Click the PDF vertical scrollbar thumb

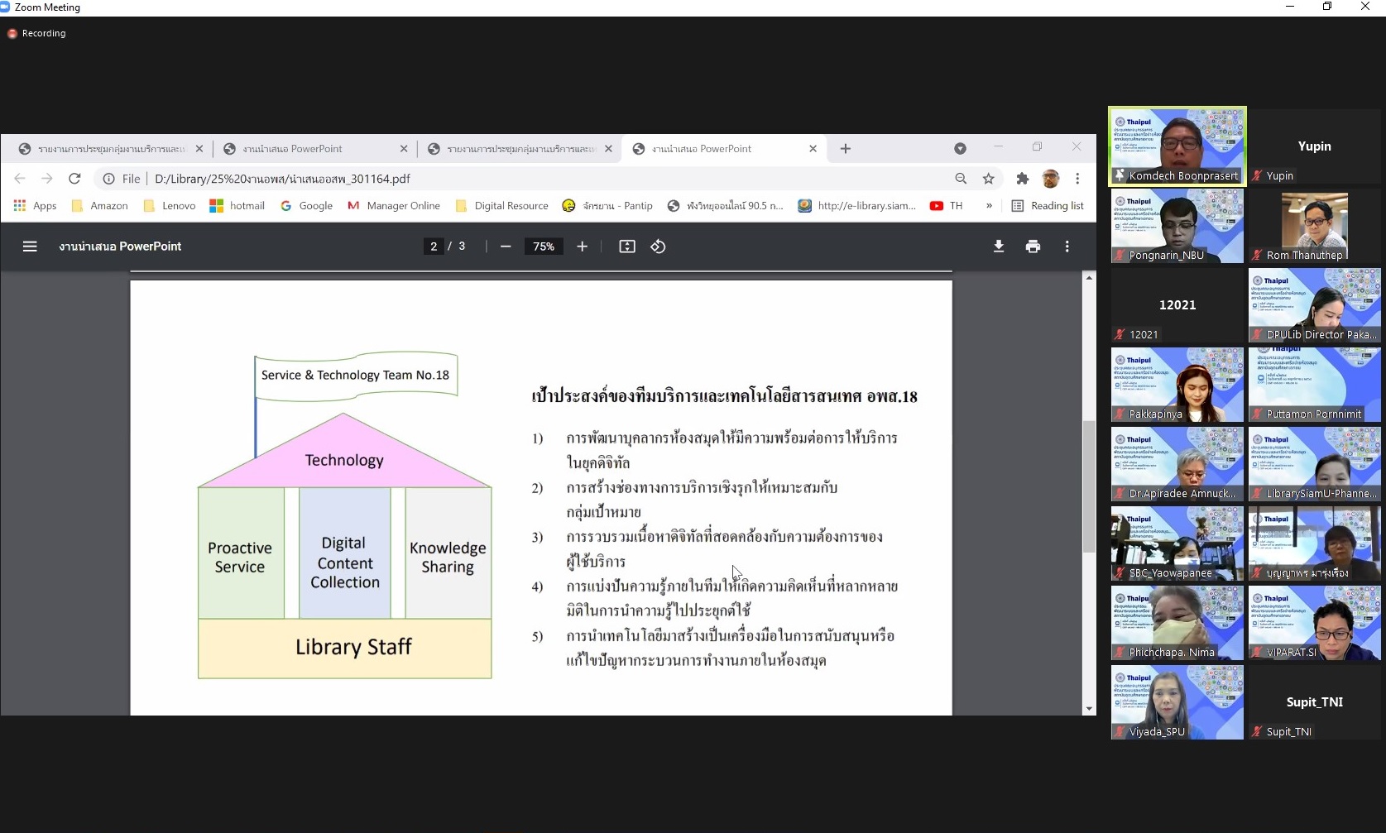(x=1089, y=486)
